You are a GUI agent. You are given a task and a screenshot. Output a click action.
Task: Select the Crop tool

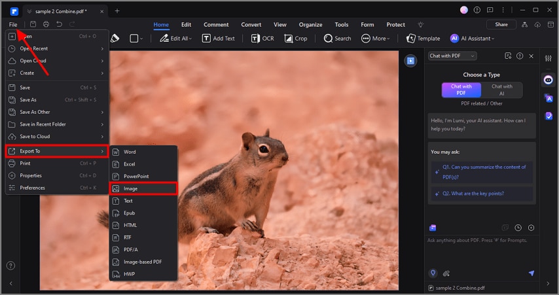(296, 39)
